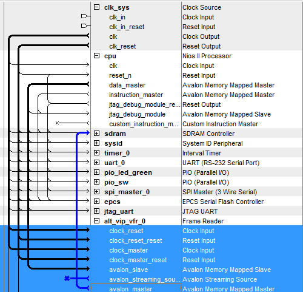303x292 pixels.
Task: Collapse the alt_vip_vfr_0 component
Action: click(97, 221)
